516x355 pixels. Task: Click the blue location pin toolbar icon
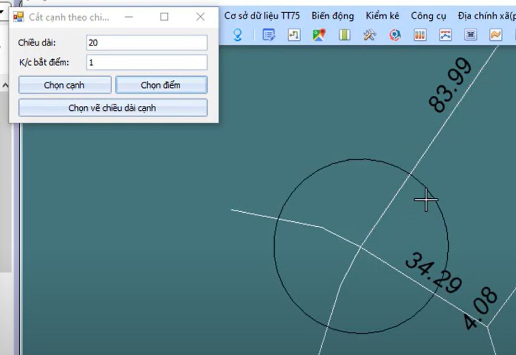(x=238, y=35)
